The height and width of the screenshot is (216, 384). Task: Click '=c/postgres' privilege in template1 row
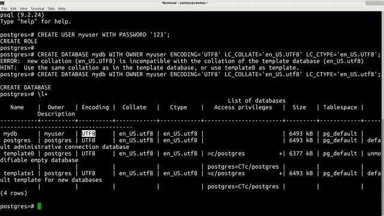226,173
